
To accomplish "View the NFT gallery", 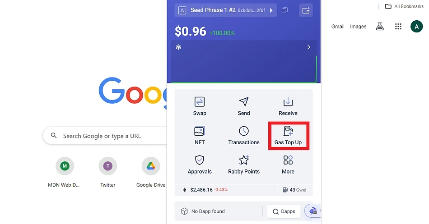I will coord(200,136).
